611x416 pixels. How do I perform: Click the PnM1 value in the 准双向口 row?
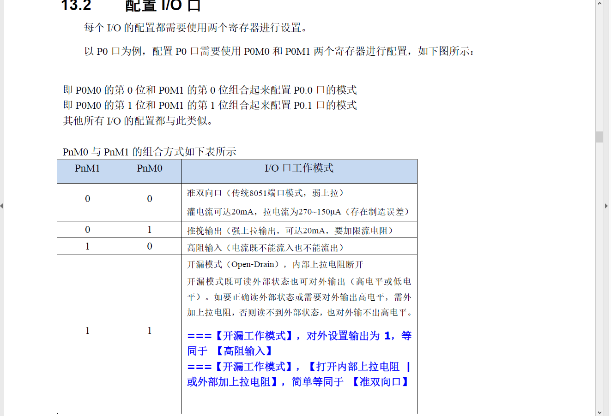coord(88,199)
